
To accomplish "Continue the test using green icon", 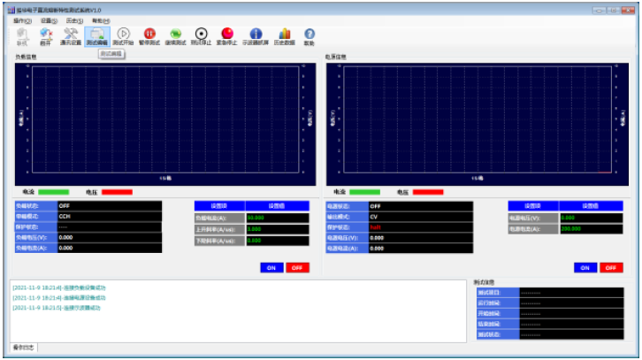I will tap(175, 35).
